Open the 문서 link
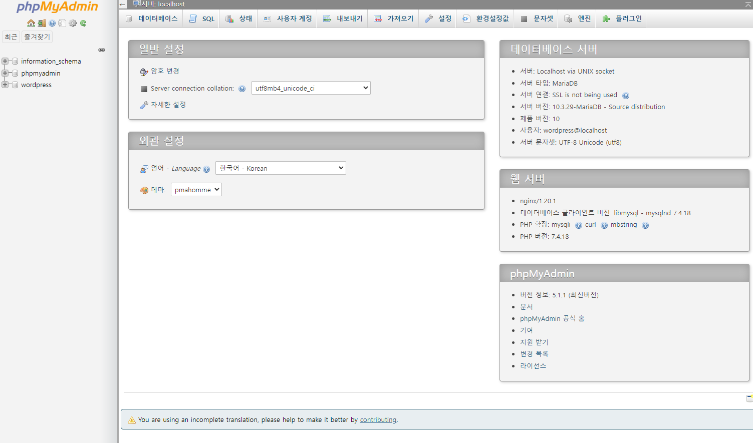The height and width of the screenshot is (443, 753). (x=527, y=307)
